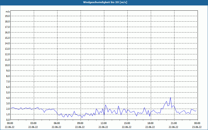
Task: Select the '22.06.22' date under 09:00
Action: coord(80,127)
